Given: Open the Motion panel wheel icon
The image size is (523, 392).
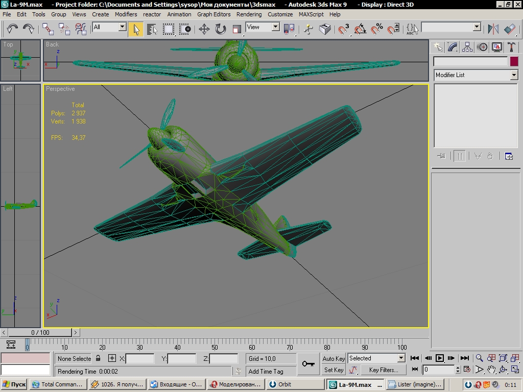Looking at the screenshot, I should (x=482, y=47).
